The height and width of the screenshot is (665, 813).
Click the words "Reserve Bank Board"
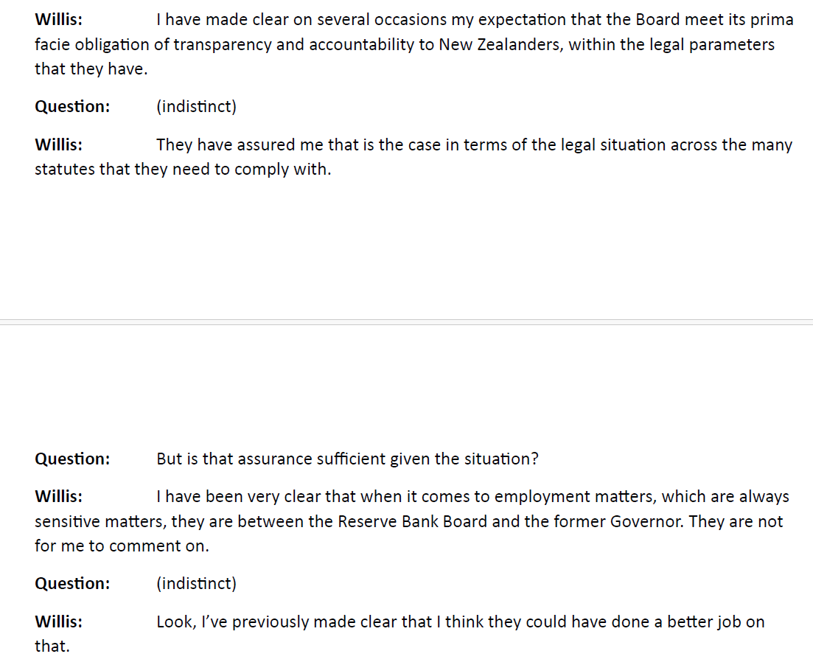(413, 522)
